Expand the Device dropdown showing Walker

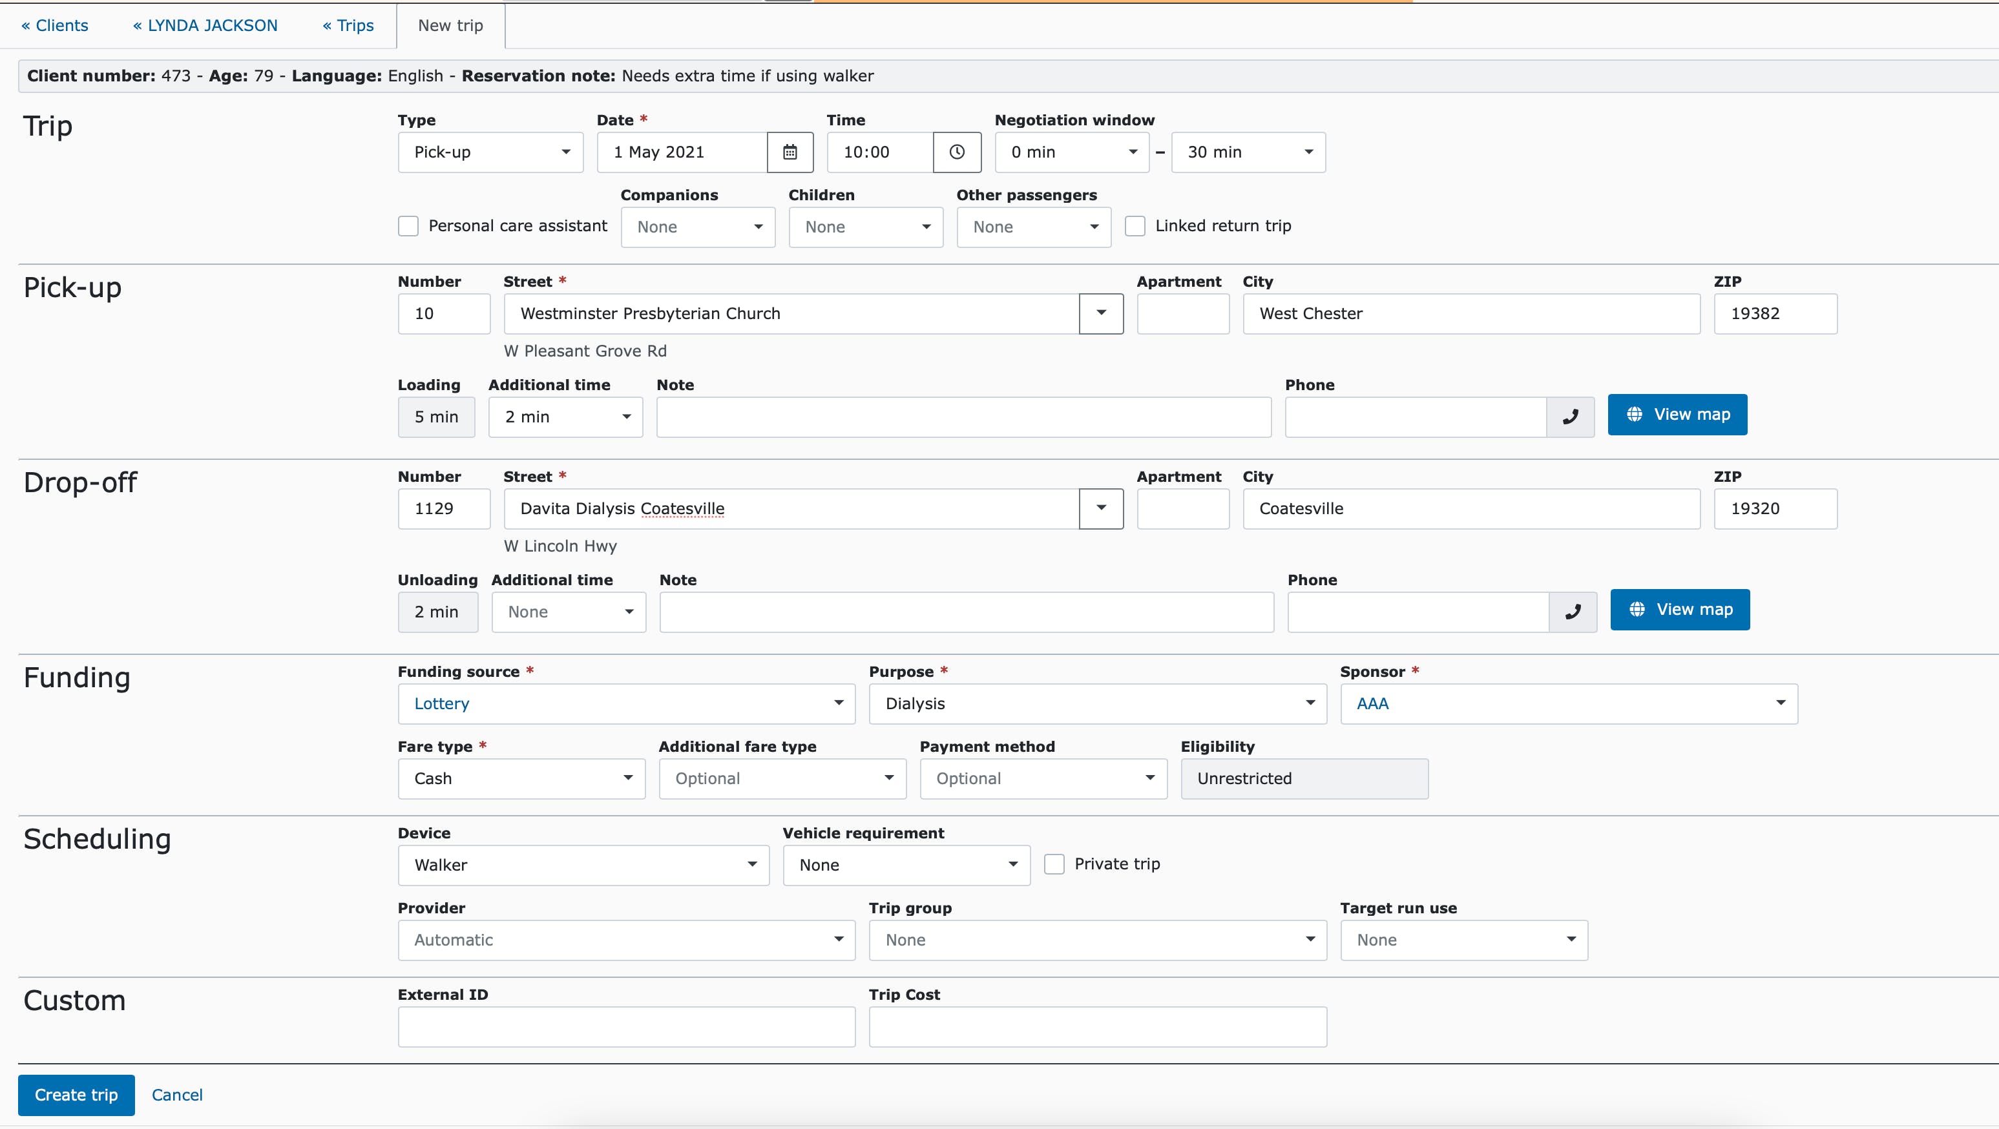(583, 865)
